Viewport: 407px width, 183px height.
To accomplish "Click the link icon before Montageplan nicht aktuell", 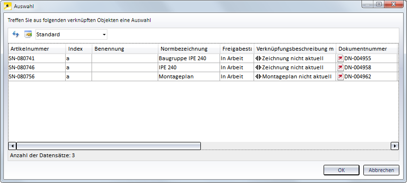I will click(258, 76).
